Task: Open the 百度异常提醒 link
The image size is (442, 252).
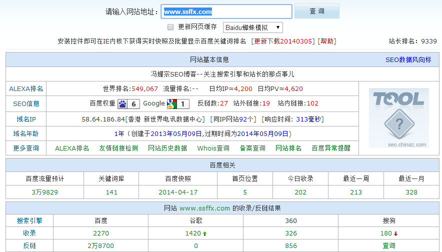Action: [x=331, y=148]
